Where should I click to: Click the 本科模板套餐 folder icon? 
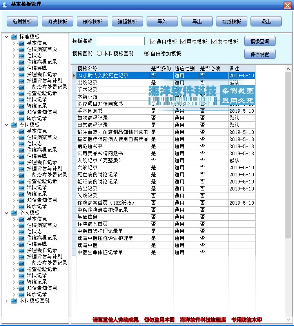coord(14,300)
